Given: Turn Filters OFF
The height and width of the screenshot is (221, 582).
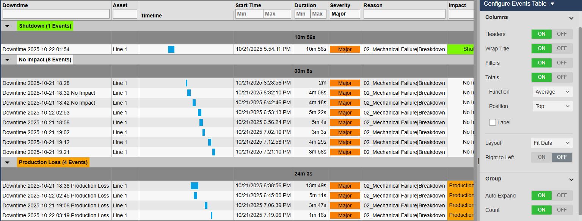Looking at the screenshot, I should (x=562, y=63).
